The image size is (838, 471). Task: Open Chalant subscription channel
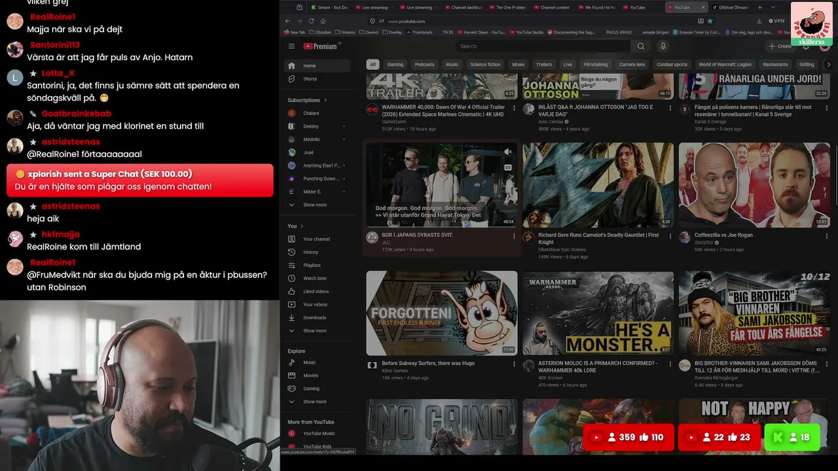click(318, 113)
